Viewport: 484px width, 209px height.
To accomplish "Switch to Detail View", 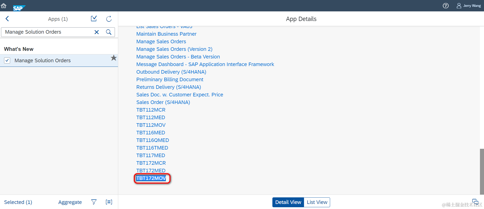I will point(288,202).
